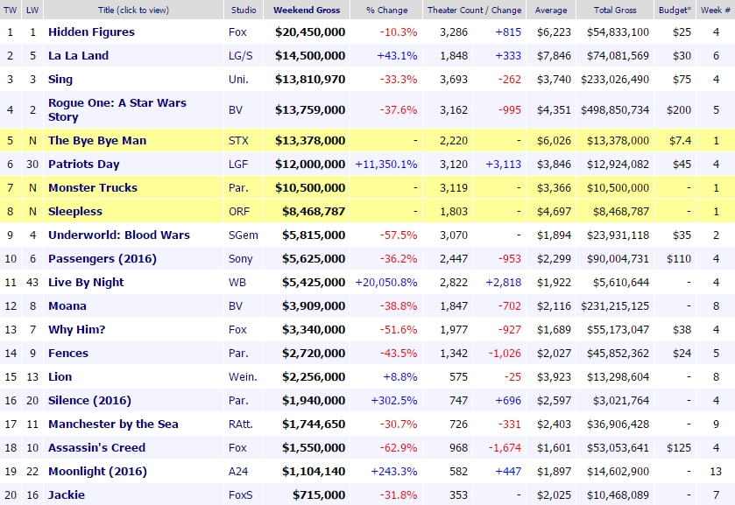Click the Assassin's Creed title
Viewport: 735px width, 505px height.
point(96,448)
